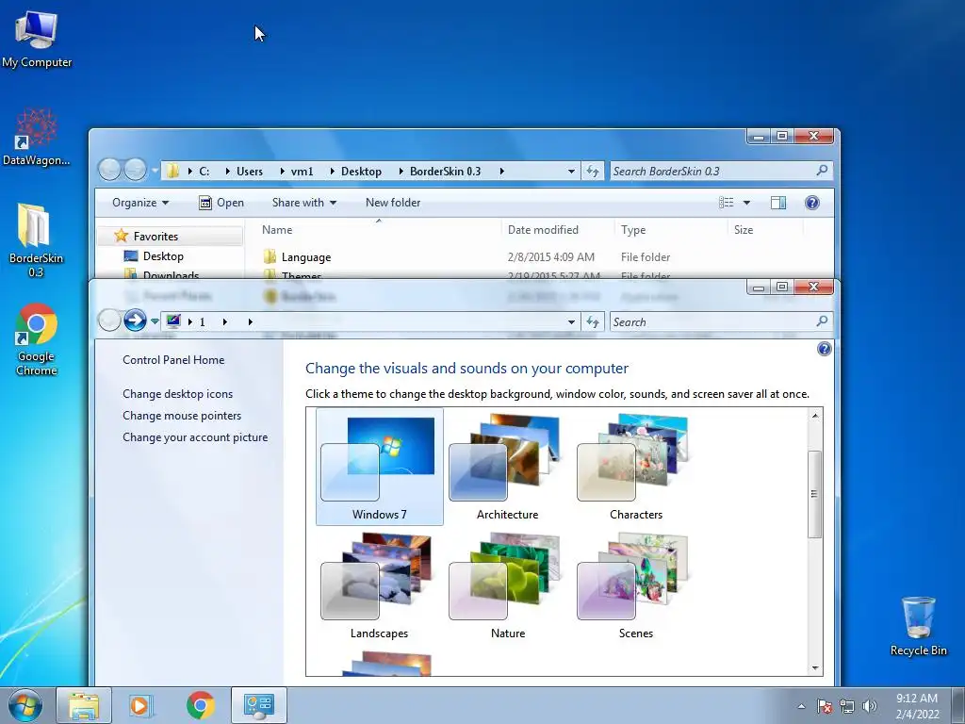Open Control Panel Home link
Screen dimensions: 965x724
click(173, 360)
